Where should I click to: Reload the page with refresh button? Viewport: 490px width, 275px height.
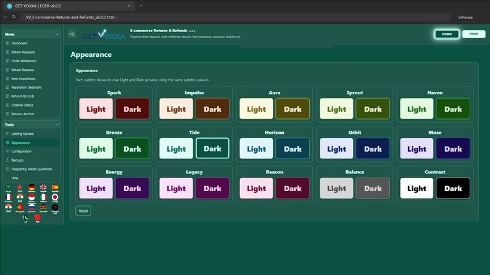point(14,17)
